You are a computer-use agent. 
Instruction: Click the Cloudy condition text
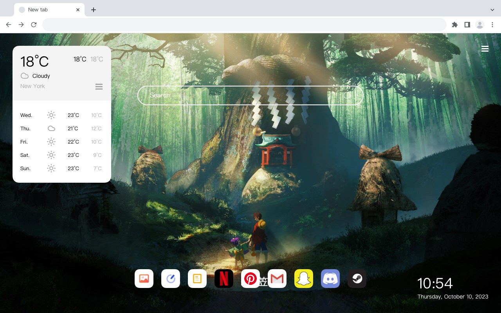click(41, 76)
